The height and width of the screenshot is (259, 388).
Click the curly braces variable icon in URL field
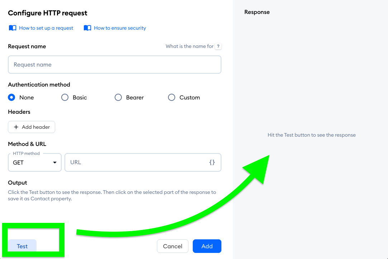click(212, 162)
